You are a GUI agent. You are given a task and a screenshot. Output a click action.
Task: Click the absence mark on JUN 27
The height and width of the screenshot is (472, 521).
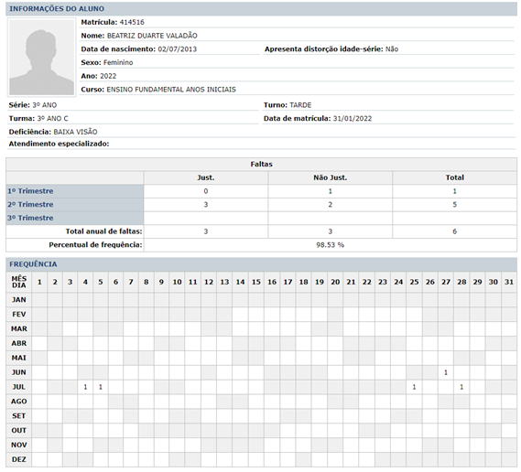(x=446, y=372)
